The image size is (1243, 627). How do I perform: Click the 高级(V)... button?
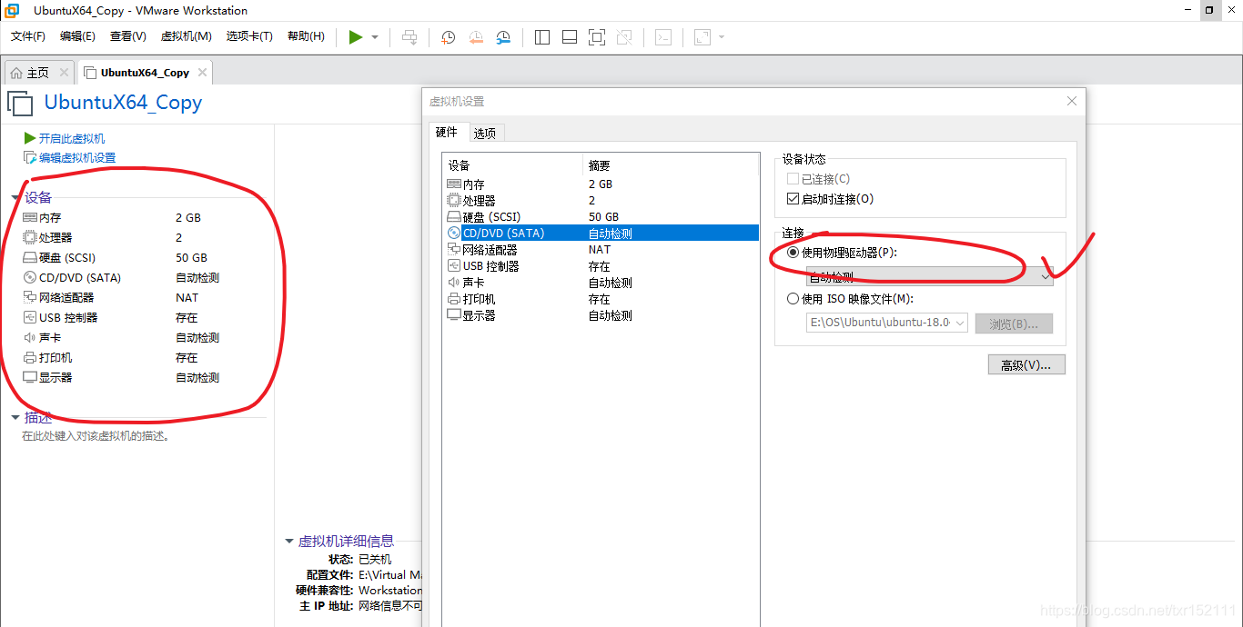pyautogui.click(x=1026, y=364)
